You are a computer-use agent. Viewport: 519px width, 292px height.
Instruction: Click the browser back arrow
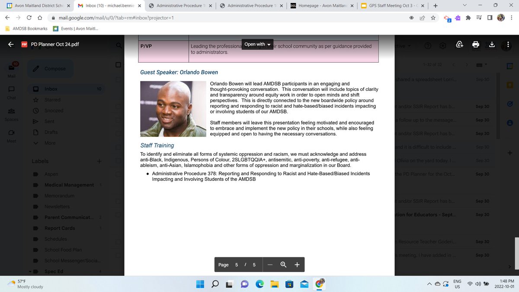(7, 18)
